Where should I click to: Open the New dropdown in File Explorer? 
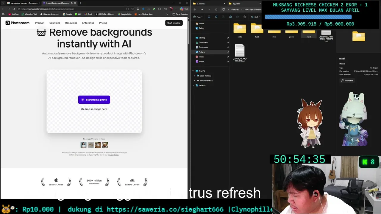[x=198, y=17]
